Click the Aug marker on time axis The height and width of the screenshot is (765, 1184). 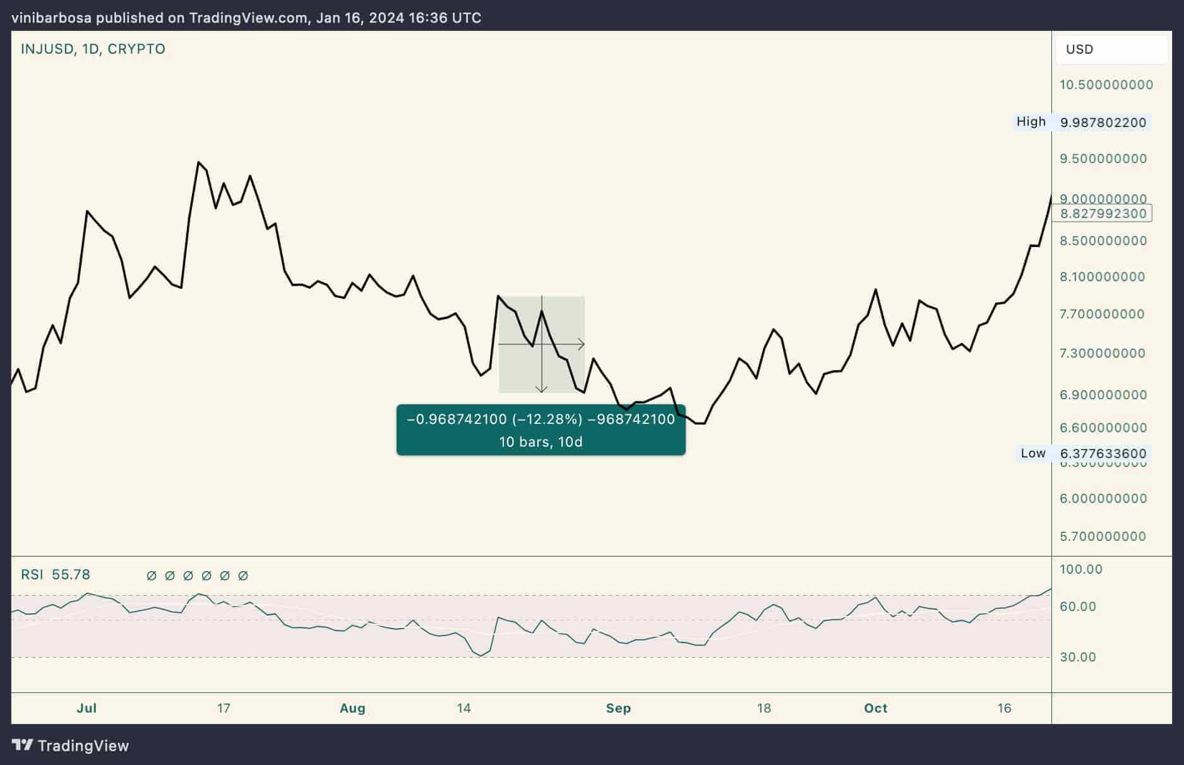(x=352, y=708)
